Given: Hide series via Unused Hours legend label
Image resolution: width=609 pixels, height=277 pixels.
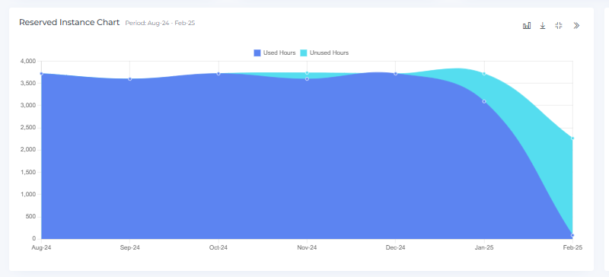Looking at the screenshot, I should (x=329, y=53).
